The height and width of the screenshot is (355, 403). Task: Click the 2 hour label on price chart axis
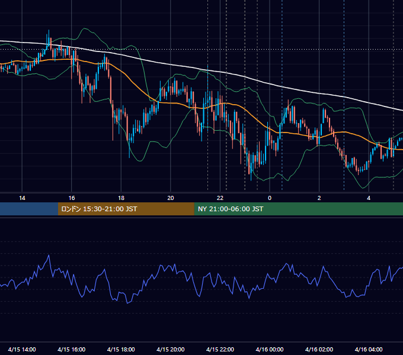point(319,198)
